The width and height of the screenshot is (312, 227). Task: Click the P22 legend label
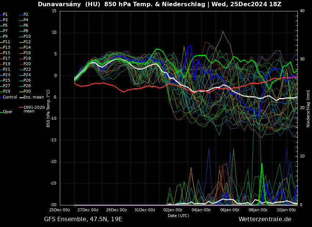coord(27,70)
